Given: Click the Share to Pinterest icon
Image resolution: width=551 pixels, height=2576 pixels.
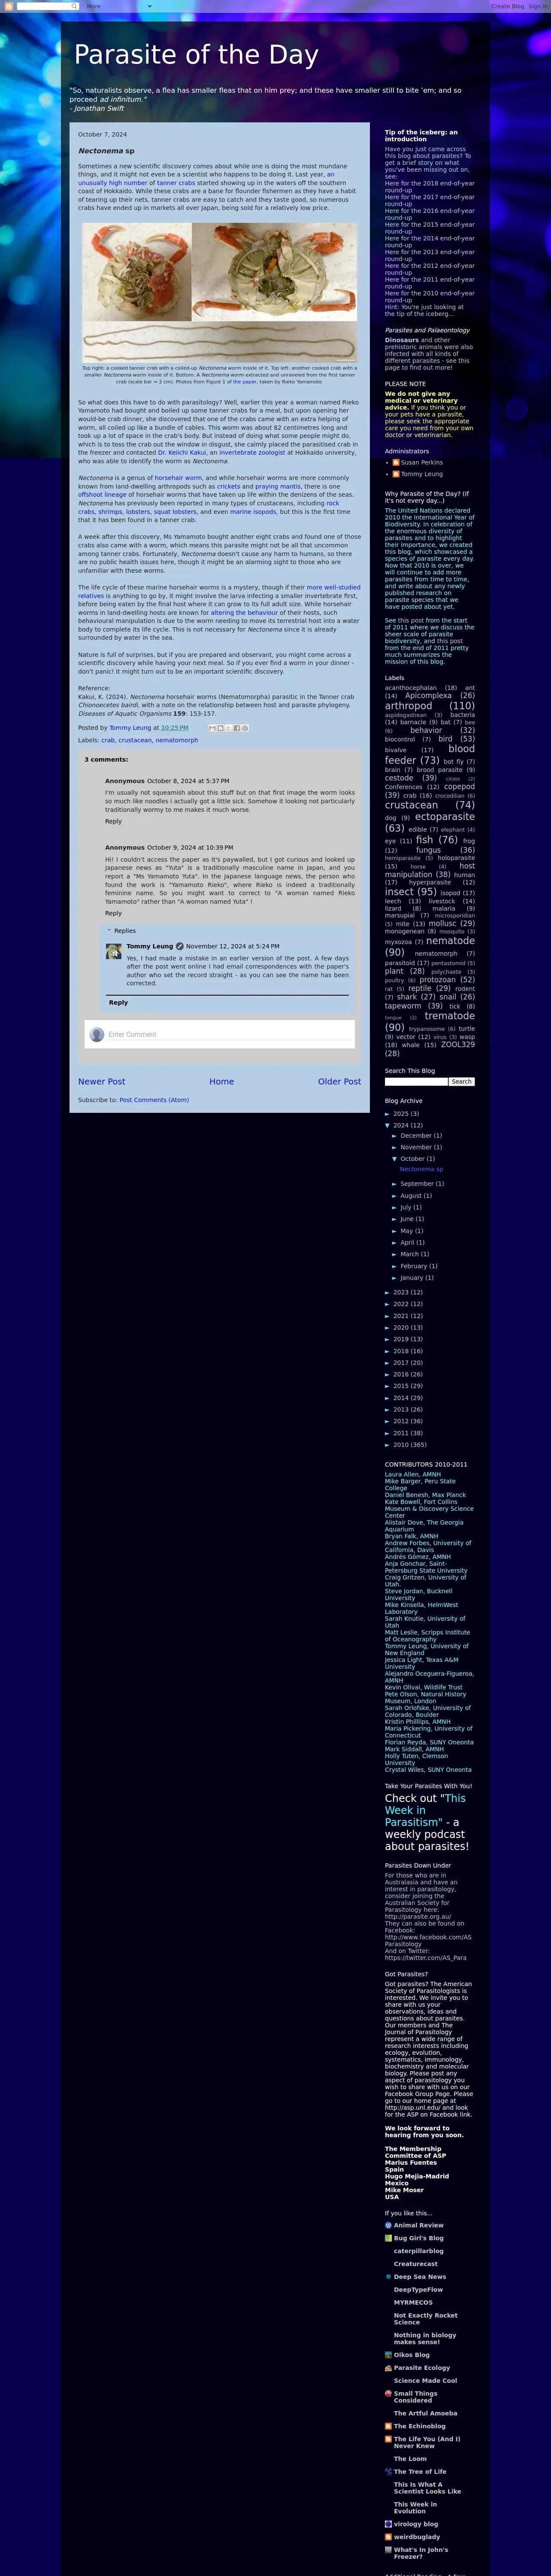Looking at the screenshot, I should [x=244, y=728].
